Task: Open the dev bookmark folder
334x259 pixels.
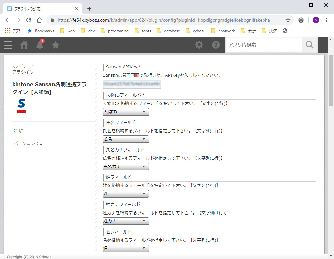Action: click(x=88, y=31)
